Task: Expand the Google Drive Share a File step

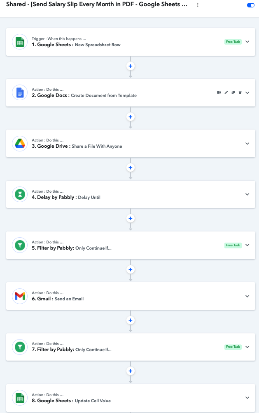Action: (247, 144)
